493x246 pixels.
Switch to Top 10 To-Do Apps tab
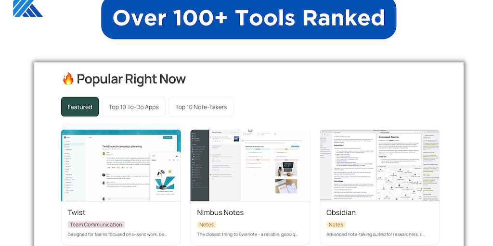134,107
